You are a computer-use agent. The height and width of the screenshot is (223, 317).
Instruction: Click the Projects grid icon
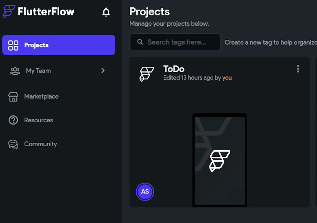[13, 45]
